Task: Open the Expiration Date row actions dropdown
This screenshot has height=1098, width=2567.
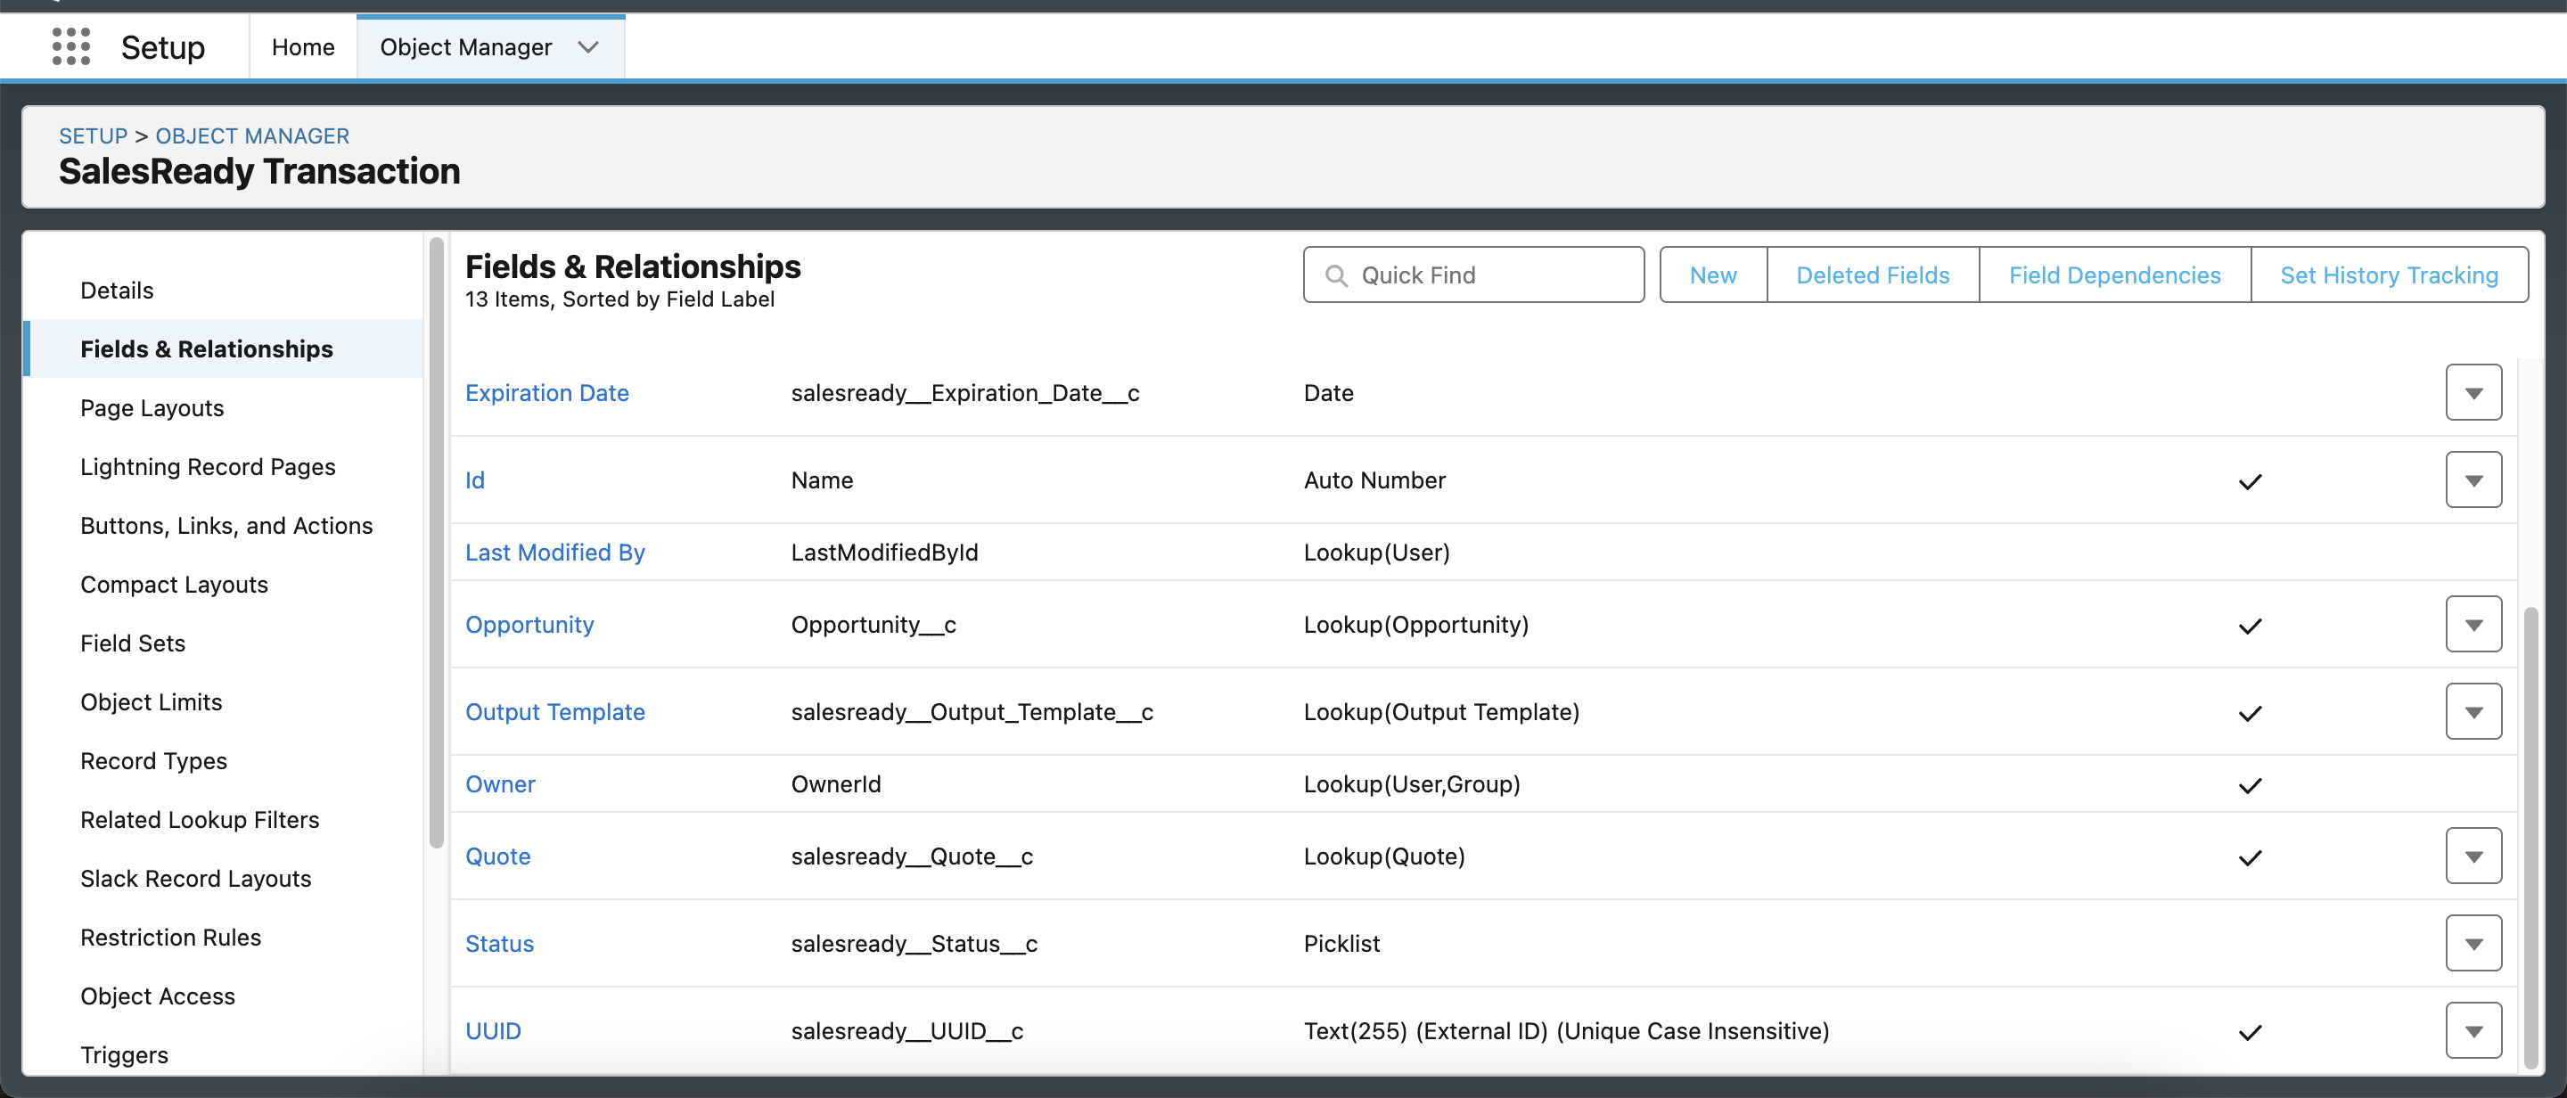Action: (2474, 391)
